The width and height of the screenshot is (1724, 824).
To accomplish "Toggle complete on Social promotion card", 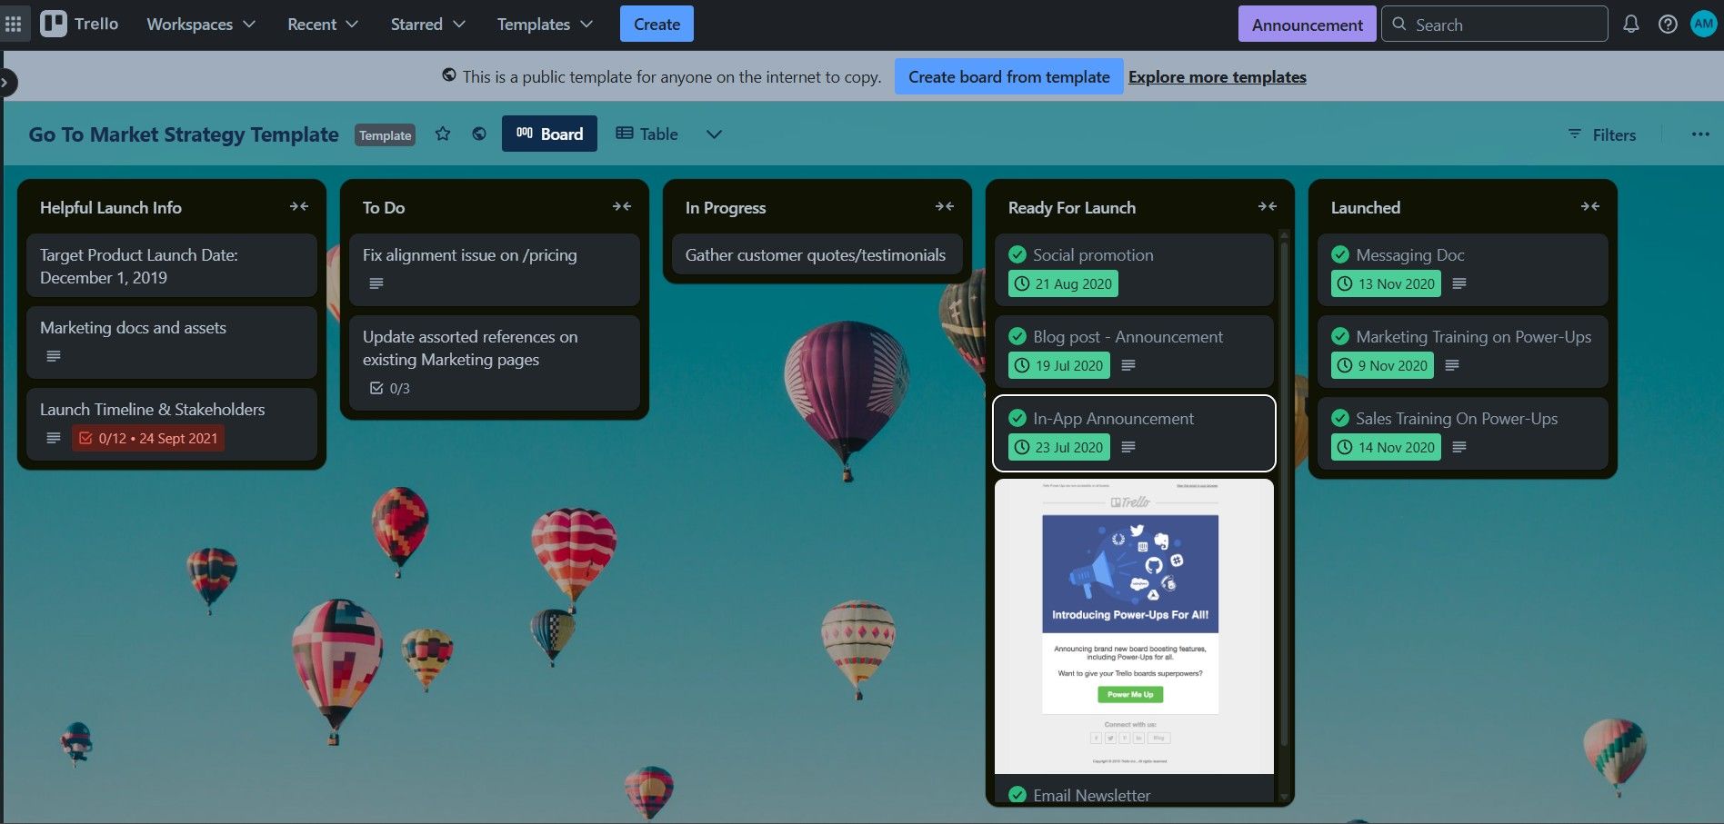I will click(1017, 255).
